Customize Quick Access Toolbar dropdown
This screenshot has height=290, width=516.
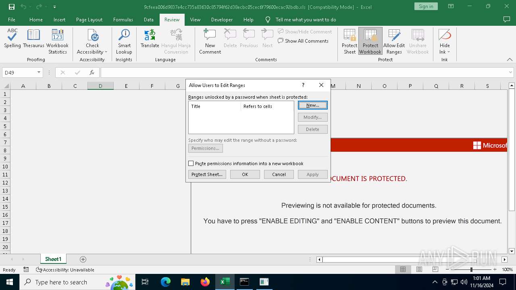click(x=54, y=7)
